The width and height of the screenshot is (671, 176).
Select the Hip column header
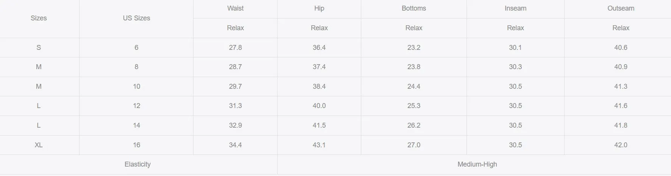tap(319, 8)
